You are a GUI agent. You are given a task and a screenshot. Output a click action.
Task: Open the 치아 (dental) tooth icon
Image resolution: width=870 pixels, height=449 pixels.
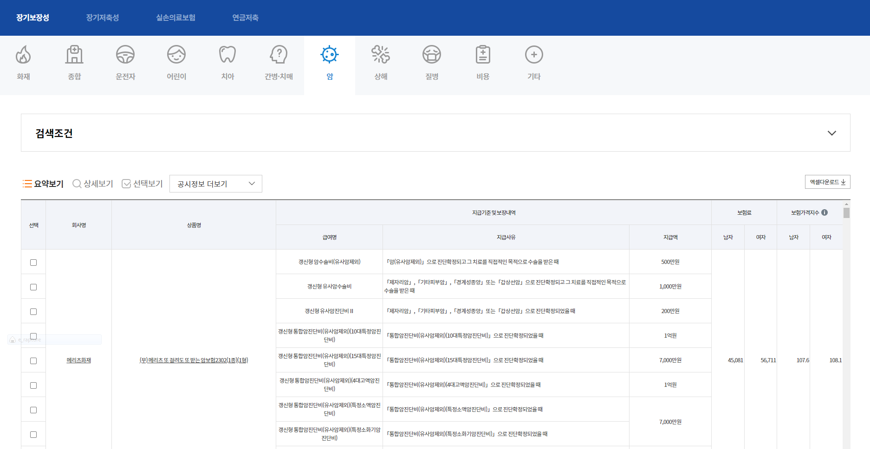click(227, 55)
